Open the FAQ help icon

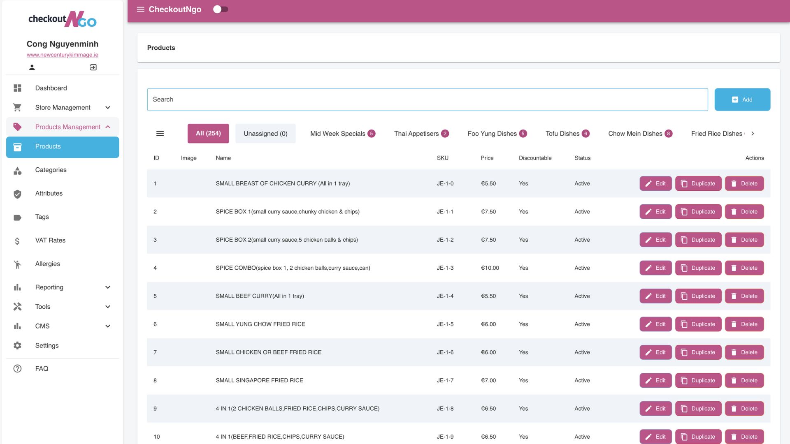(17, 369)
